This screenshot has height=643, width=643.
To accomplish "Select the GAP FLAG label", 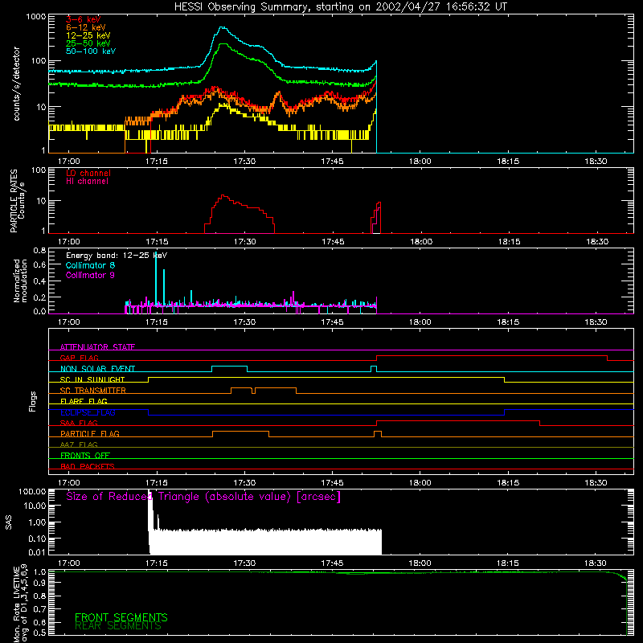I will (x=79, y=358).
